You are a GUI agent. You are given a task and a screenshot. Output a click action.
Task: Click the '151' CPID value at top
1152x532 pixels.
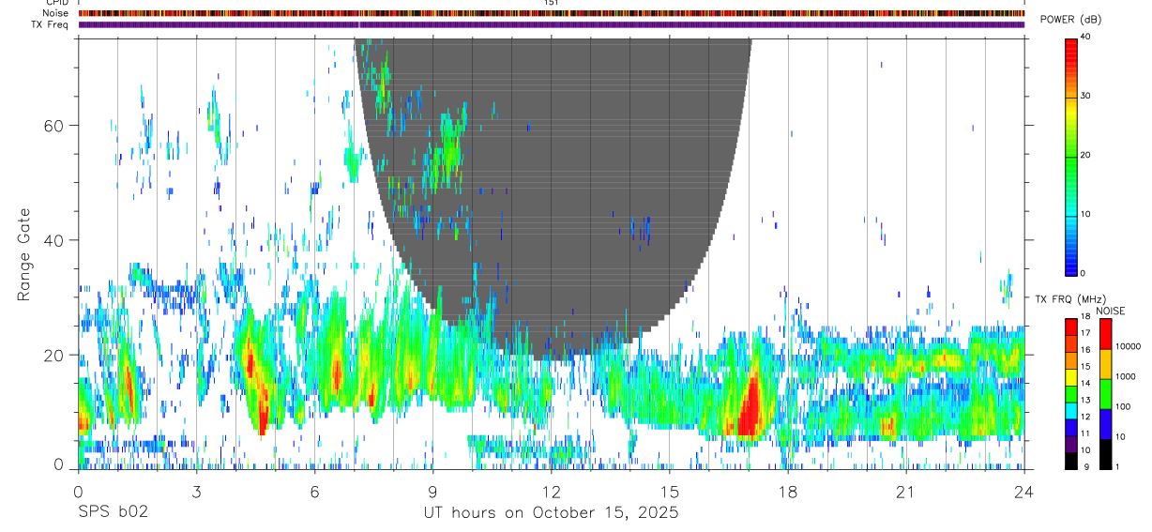coord(552,4)
